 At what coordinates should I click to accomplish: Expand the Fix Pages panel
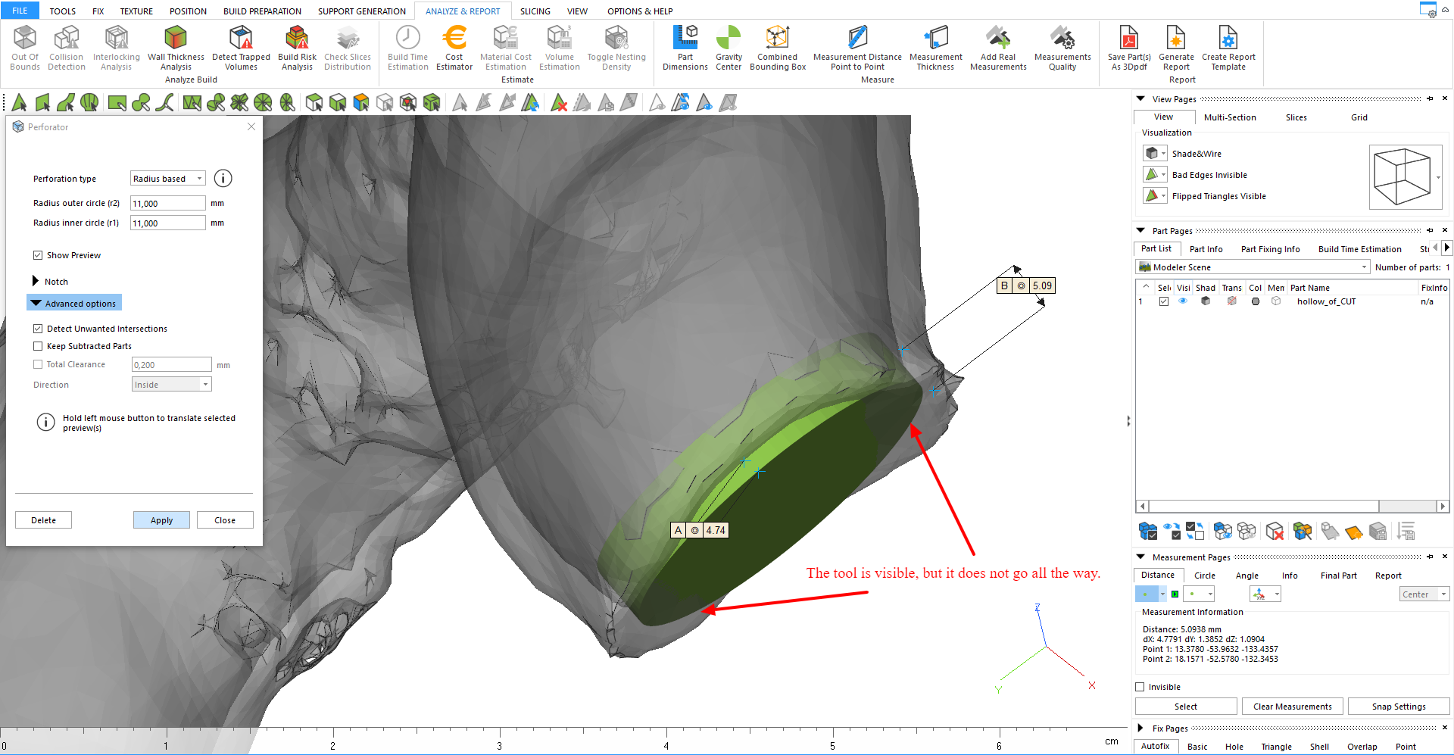(x=1140, y=728)
